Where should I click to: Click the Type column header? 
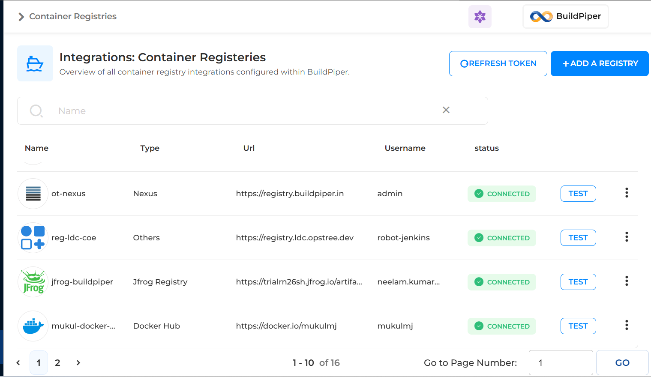(x=150, y=148)
